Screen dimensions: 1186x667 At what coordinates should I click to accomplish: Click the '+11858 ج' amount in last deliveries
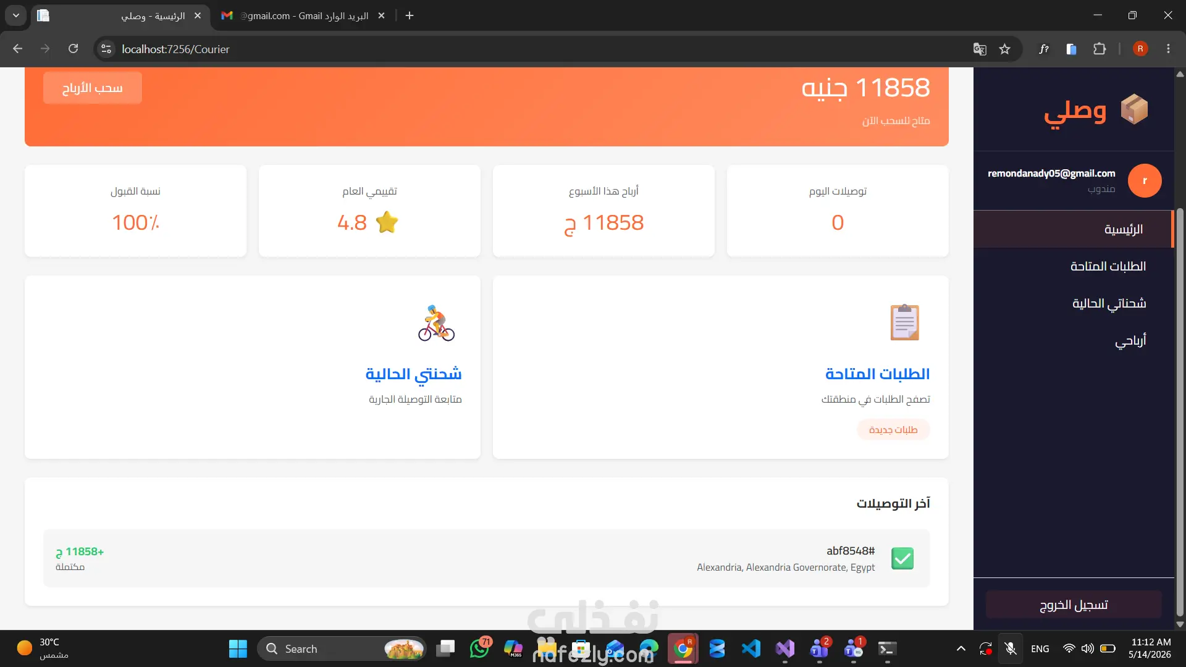(x=80, y=552)
